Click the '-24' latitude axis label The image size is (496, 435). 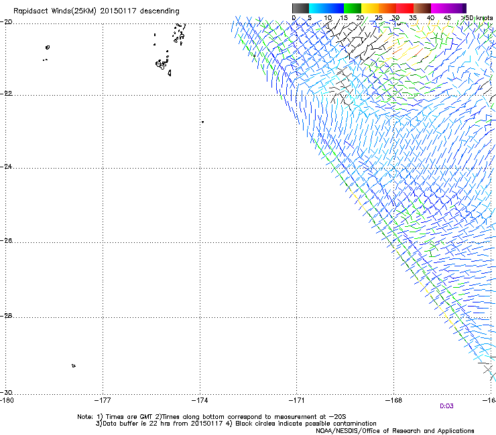[x=6, y=167]
